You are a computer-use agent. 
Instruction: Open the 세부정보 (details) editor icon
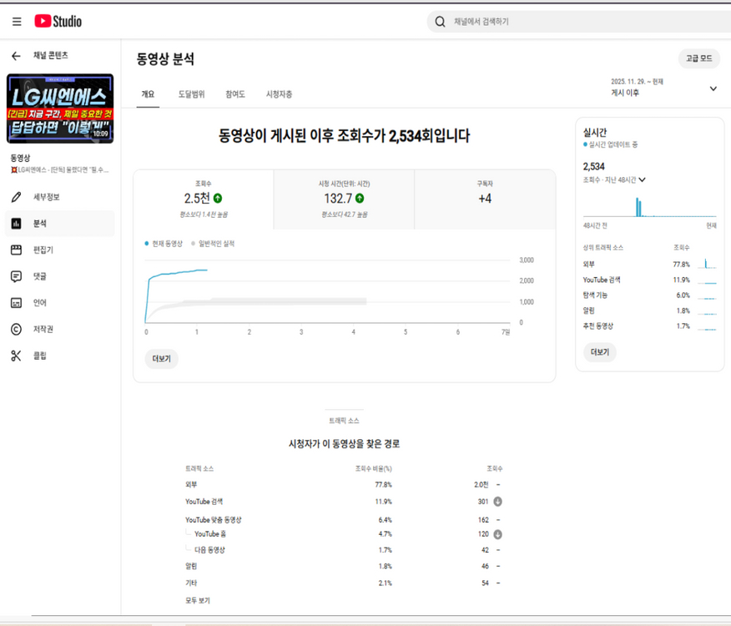(15, 197)
